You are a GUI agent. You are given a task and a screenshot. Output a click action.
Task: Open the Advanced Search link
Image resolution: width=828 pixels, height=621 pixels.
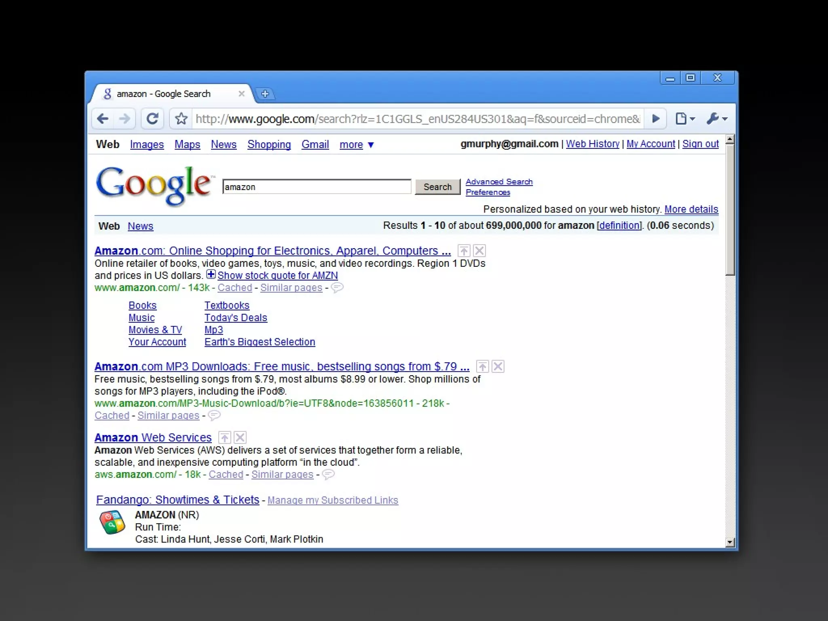[x=499, y=182]
